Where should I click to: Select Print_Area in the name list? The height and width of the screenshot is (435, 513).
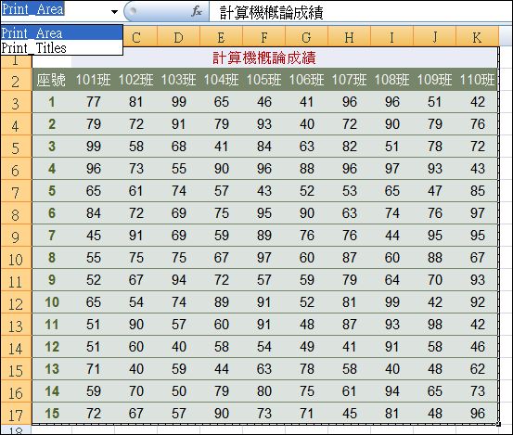pos(61,32)
